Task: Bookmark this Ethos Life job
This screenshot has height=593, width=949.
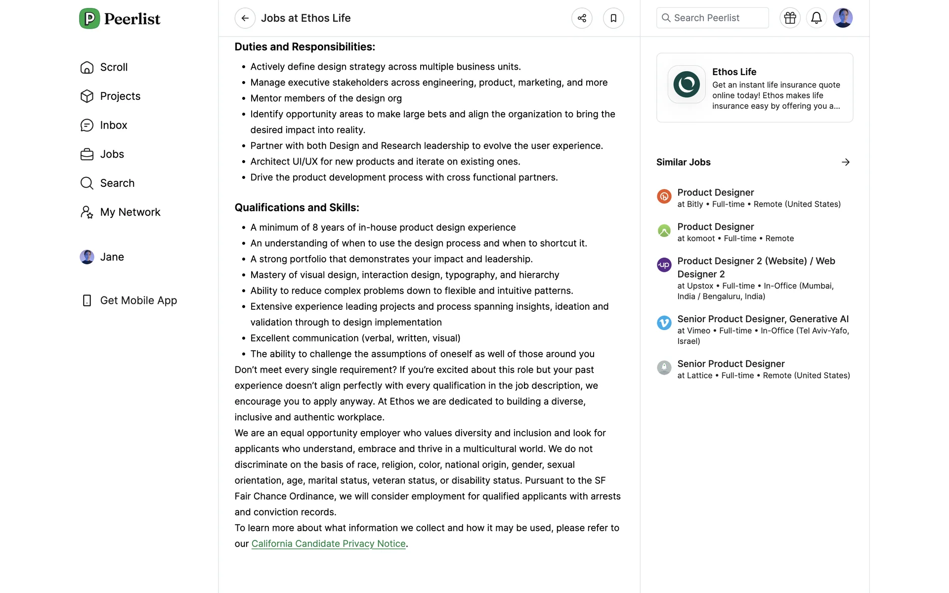Action: point(613,18)
